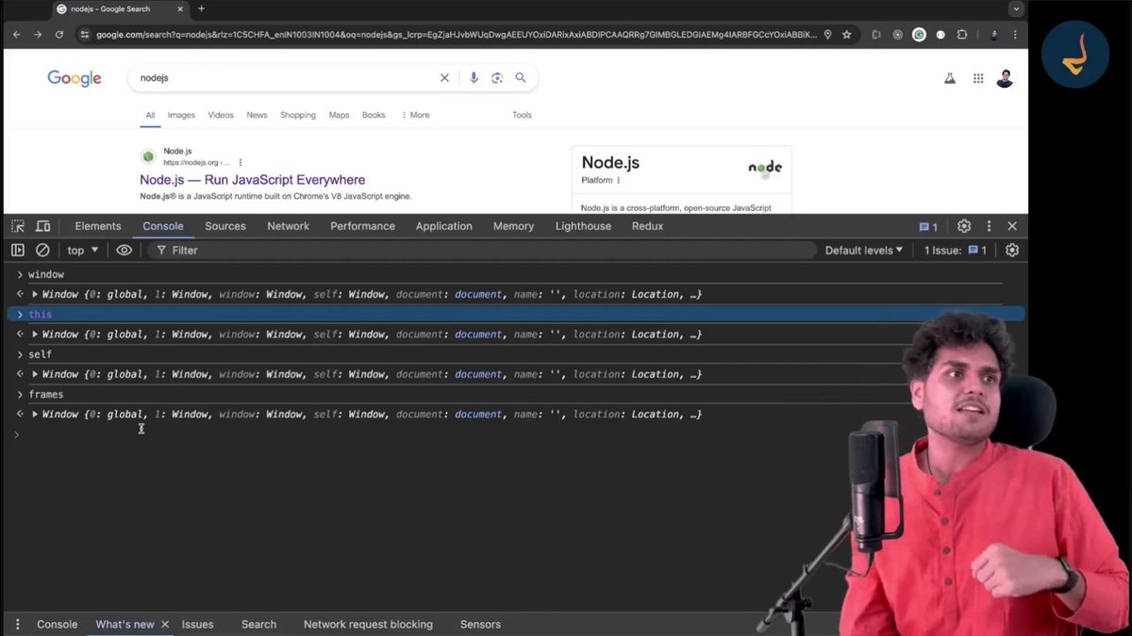The height and width of the screenshot is (636, 1132).
Task: Open the Redux tab
Action: tap(647, 226)
